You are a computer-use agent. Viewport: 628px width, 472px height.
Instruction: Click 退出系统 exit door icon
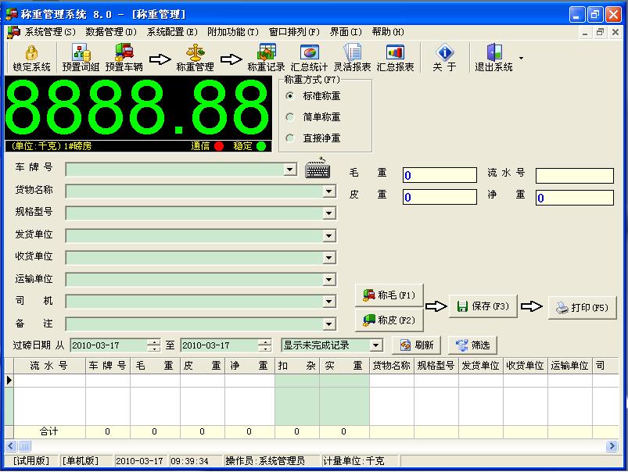tap(493, 52)
